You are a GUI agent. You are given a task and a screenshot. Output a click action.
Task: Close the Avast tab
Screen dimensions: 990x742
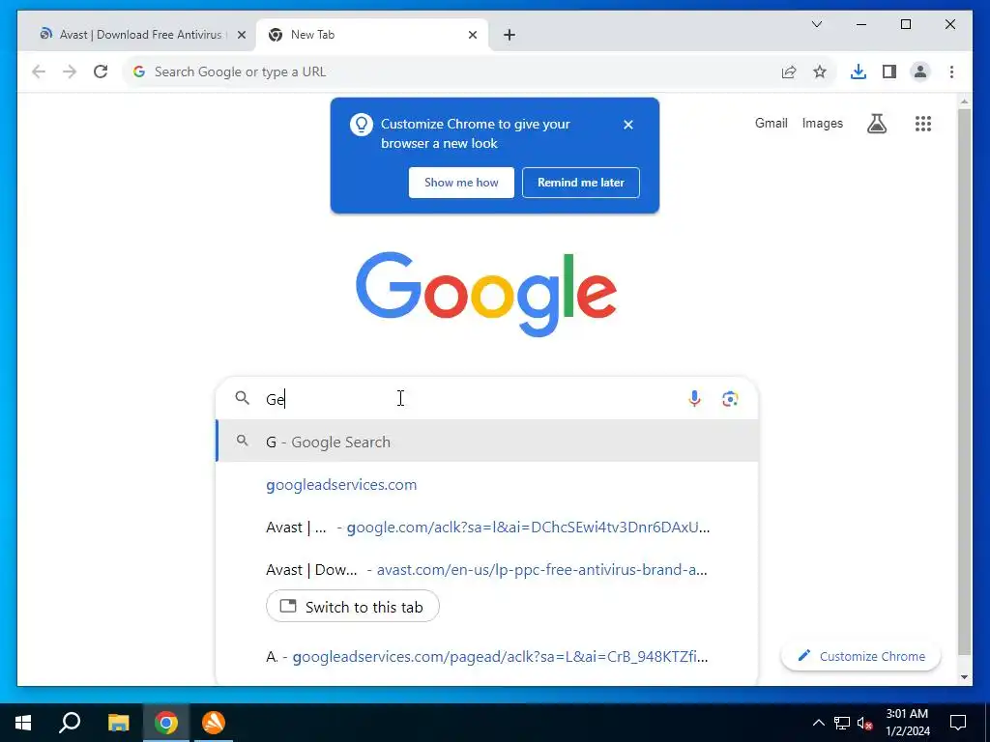click(x=241, y=35)
